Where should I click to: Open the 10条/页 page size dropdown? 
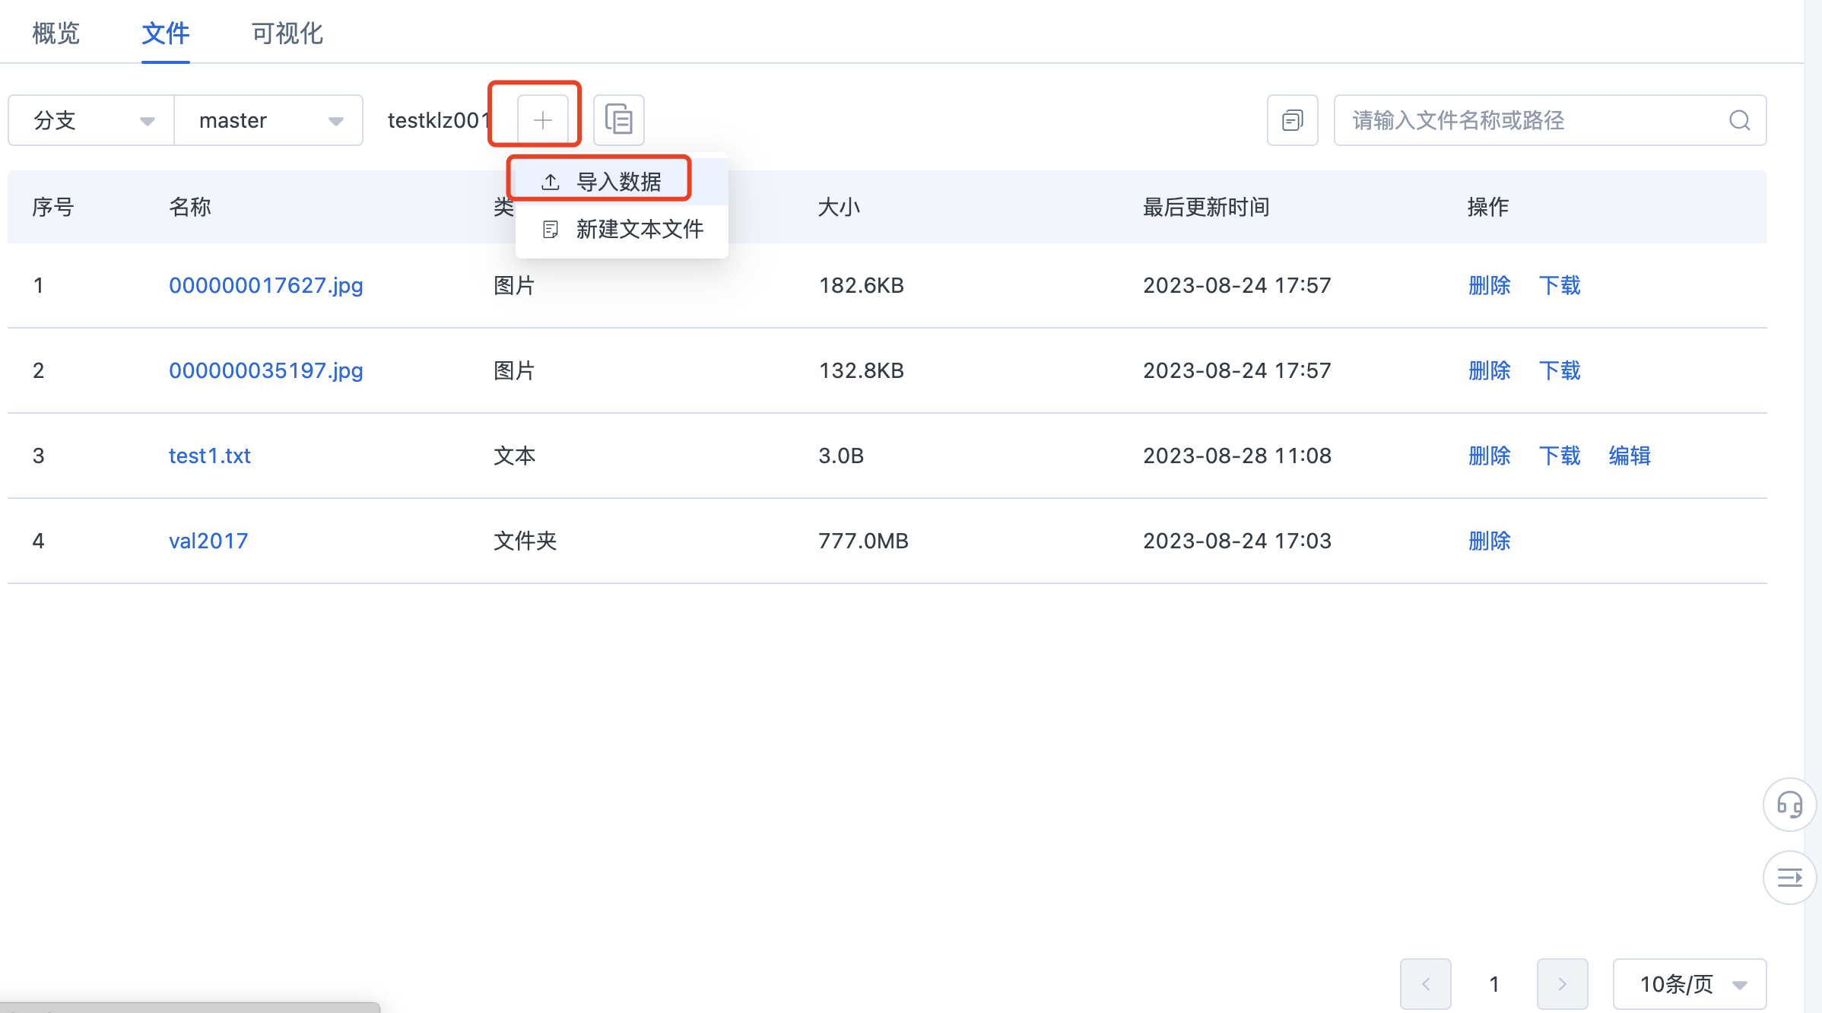point(1690,983)
